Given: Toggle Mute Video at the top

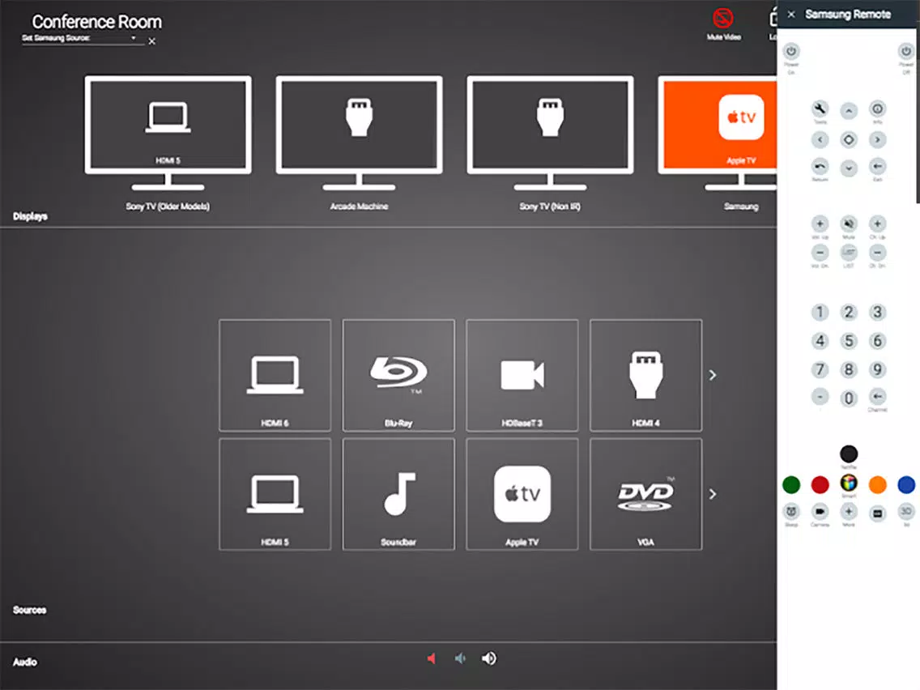Looking at the screenshot, I should [x=723, y=24].
